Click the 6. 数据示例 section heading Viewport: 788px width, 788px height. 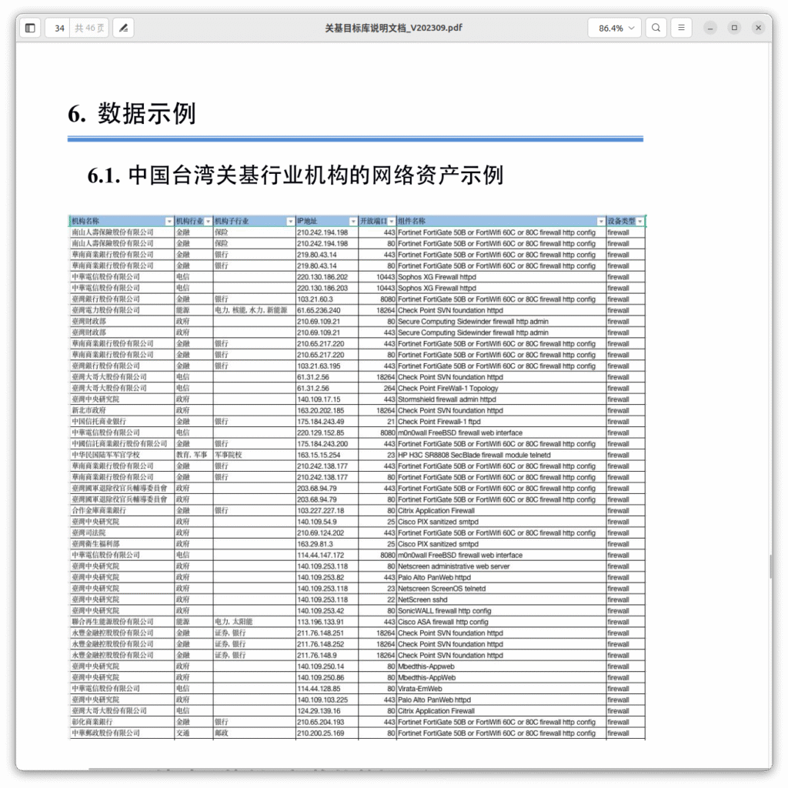(132, 114)
